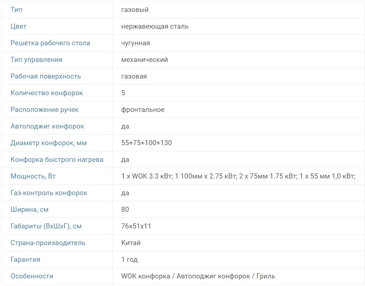Click the 'Ширина, см' label
This screenshot has width=365, height=286.
point(30,210)
